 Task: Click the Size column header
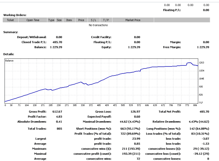click(x=59, y=20)
